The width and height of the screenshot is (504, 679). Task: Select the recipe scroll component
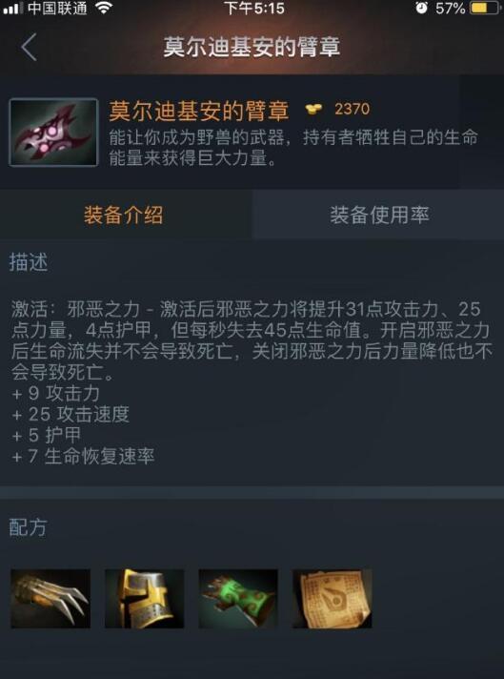tap(333, 599)
